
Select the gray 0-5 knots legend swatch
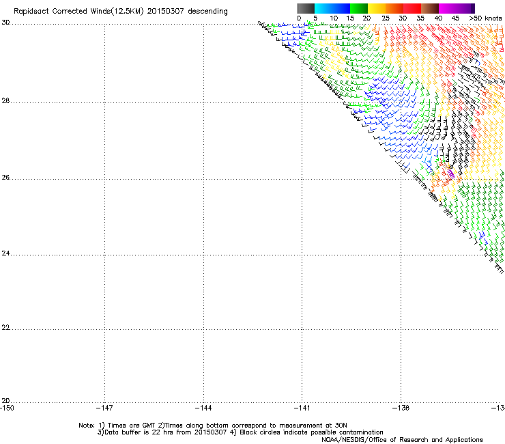[306, 8]
